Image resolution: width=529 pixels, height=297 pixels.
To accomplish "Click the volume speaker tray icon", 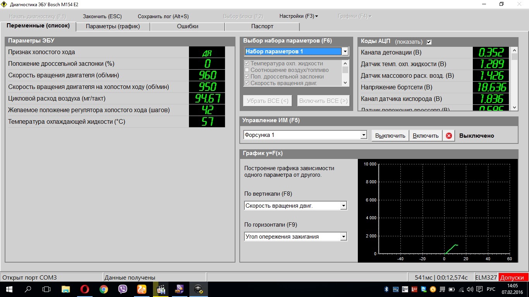I will (470, 289).
